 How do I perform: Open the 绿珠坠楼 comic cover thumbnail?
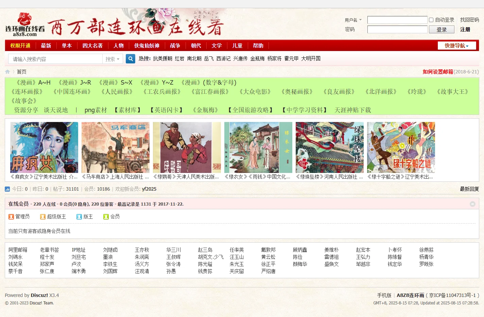point(330,147)
